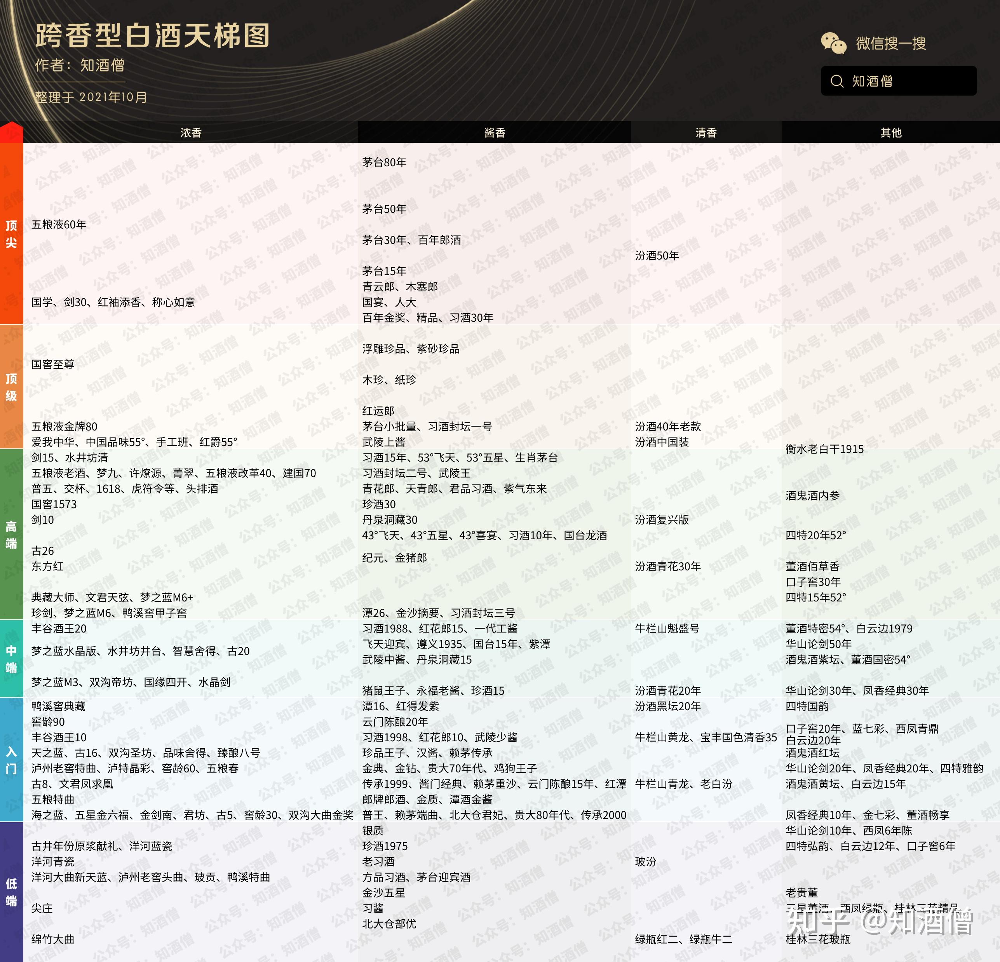Click the 衡水老白干1915 entry
1000x962 pixels.
[x=824, y=449]
